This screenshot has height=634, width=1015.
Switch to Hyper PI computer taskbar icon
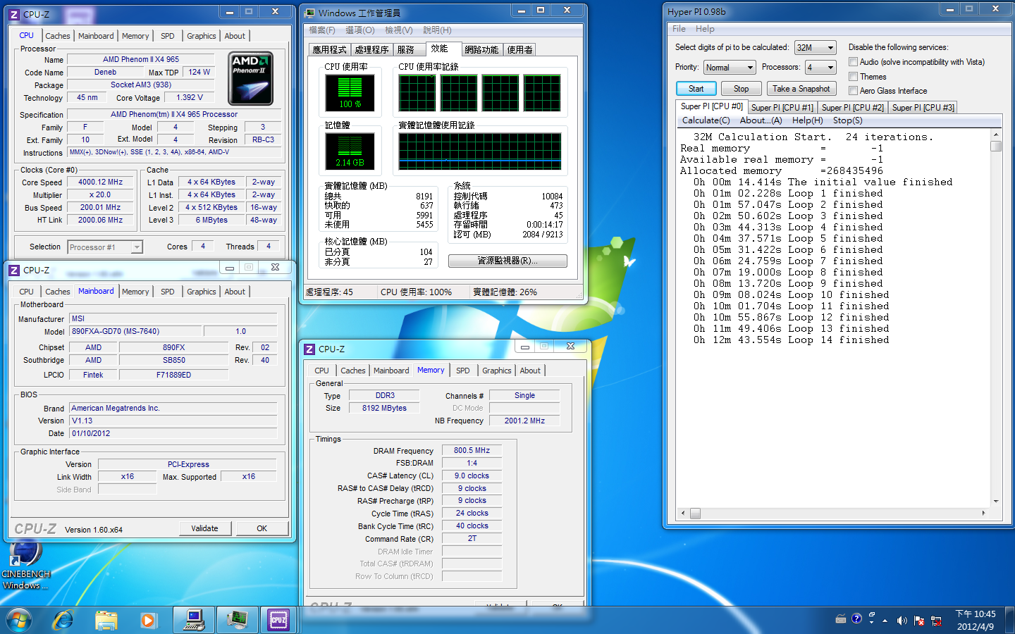pos(194,620)
